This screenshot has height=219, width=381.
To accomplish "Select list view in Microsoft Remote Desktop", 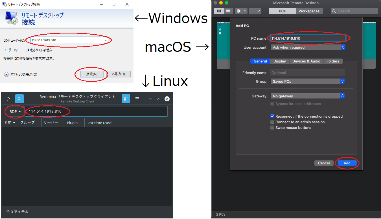I will point(228,11).
